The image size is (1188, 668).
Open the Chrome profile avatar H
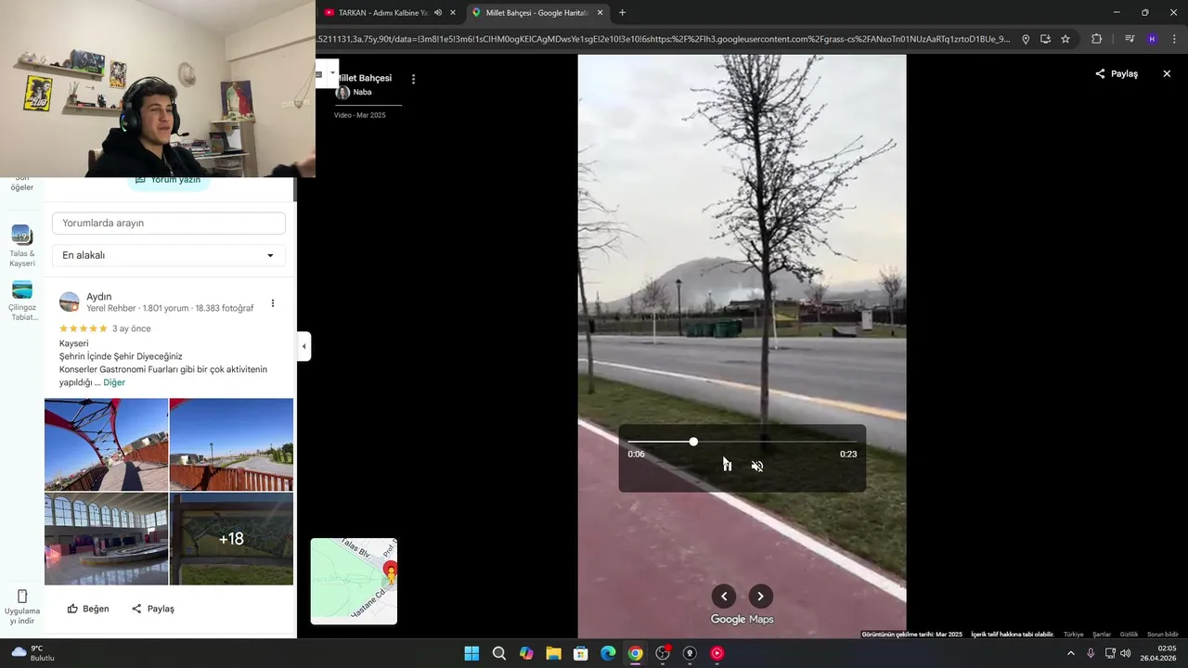(x=1152, y=39)
